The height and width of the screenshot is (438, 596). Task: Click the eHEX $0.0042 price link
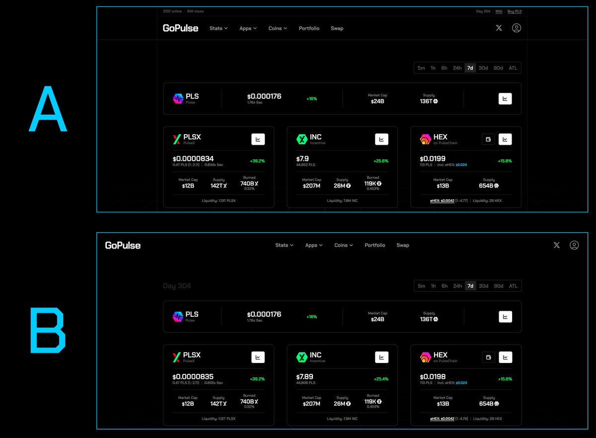point(443,201)
